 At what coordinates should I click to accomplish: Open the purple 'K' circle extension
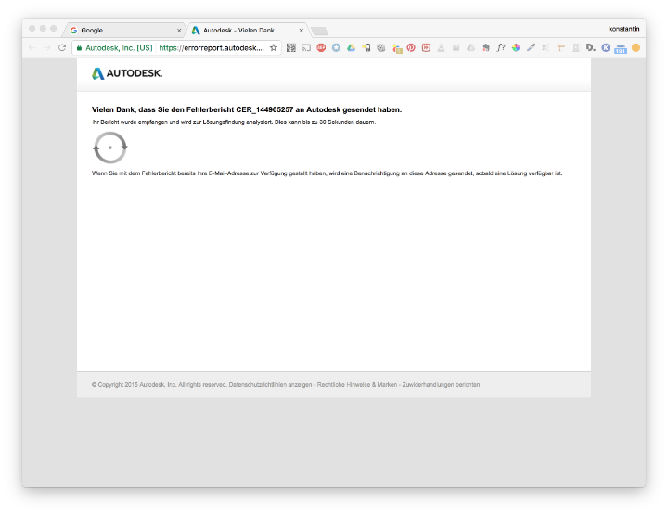[606, 47]
